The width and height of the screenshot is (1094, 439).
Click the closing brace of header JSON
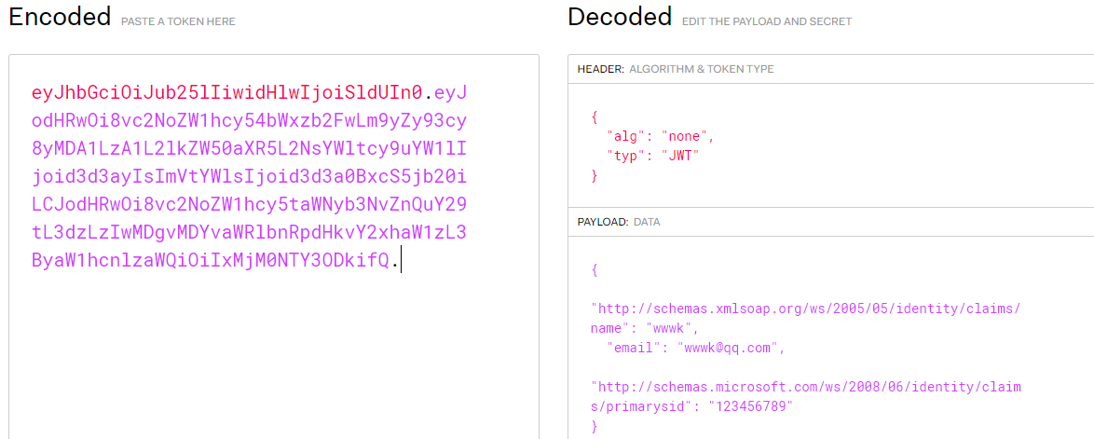click(x=595, y=176)
